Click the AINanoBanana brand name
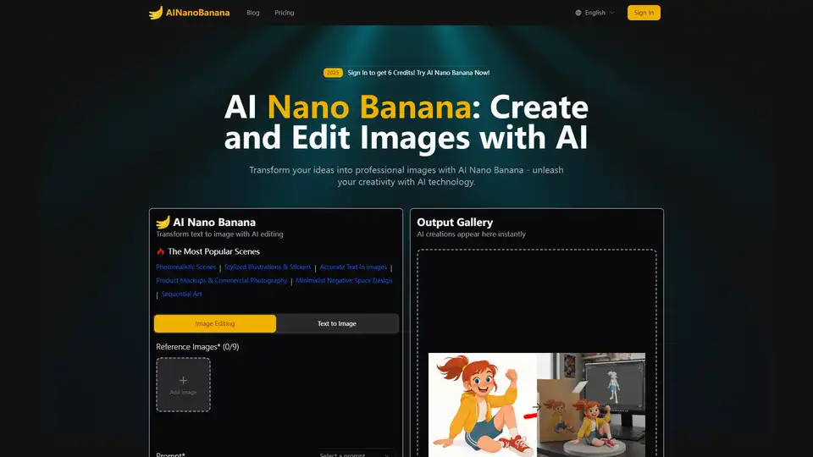813x457 pixels. pyautogui.click(x=197, y=13)
